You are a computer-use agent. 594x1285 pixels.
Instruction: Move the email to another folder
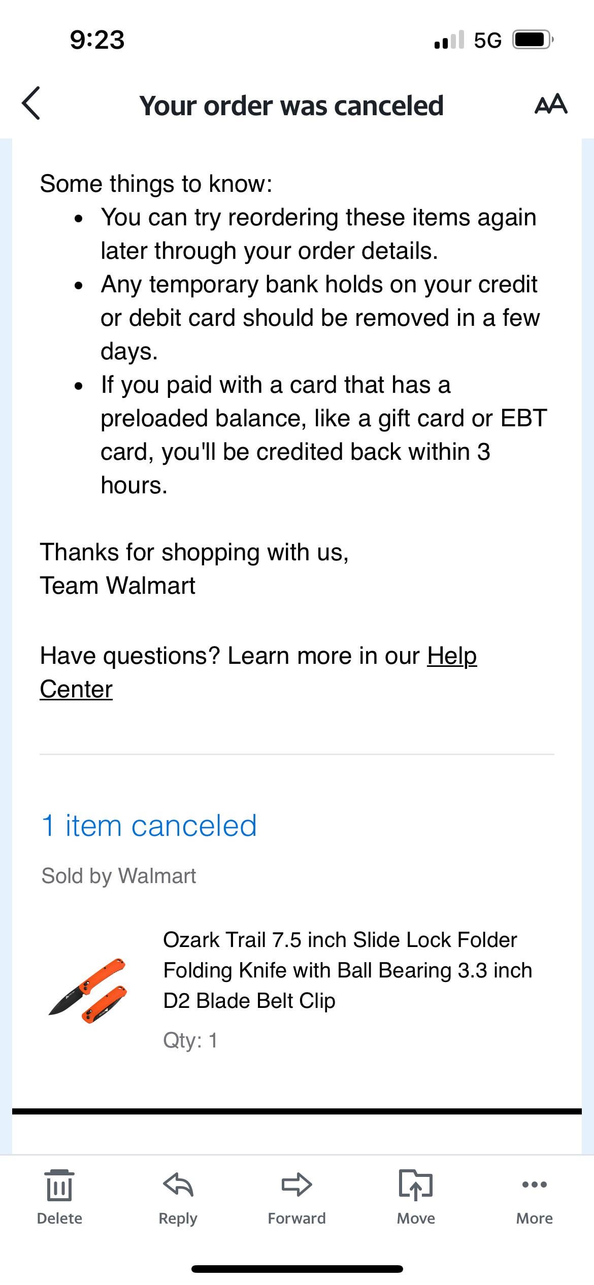coord(416,1195)
